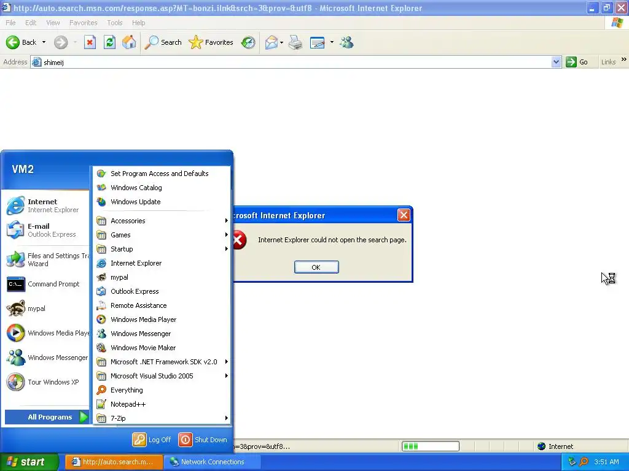
Task: Click the Start button
Action: (29, 462)
